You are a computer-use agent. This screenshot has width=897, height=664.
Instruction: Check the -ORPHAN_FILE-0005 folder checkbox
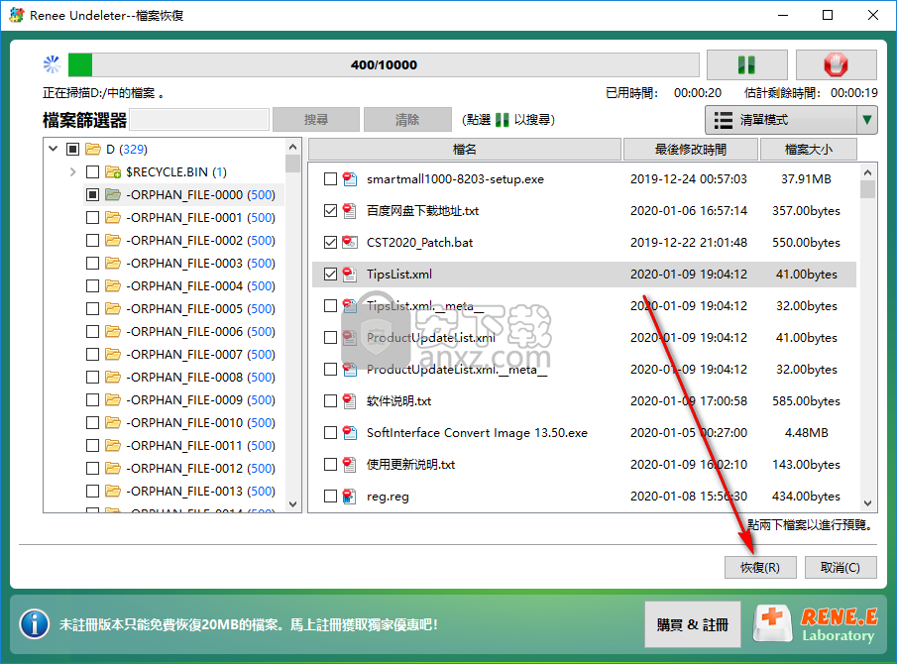click(93, 309)
